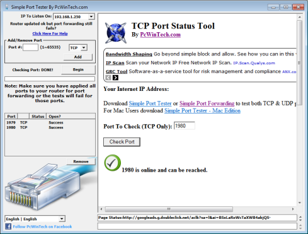Click the green checkmark status icon
The height and width of the screenshot is (234, 308).
[113, 163]
